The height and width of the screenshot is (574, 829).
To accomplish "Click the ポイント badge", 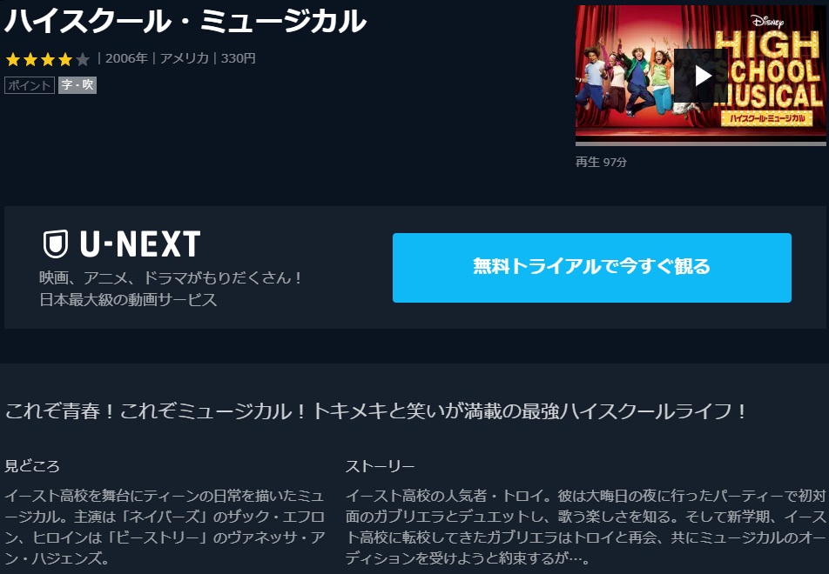I will tap(29, 85).
